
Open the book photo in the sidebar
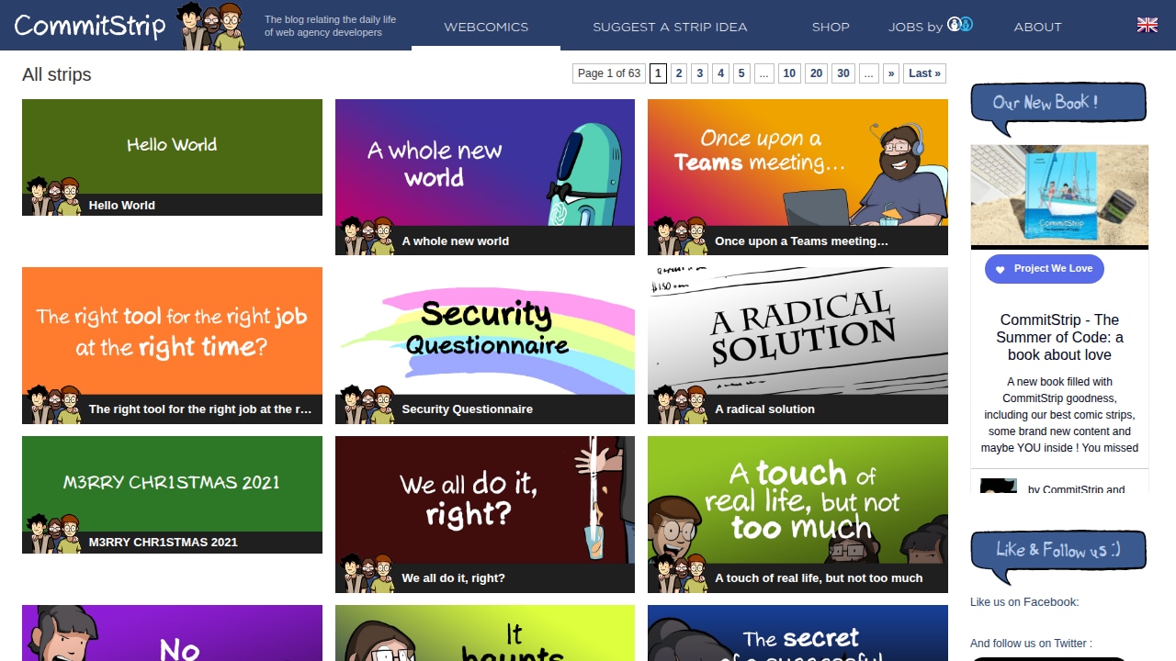(1059, 196)
